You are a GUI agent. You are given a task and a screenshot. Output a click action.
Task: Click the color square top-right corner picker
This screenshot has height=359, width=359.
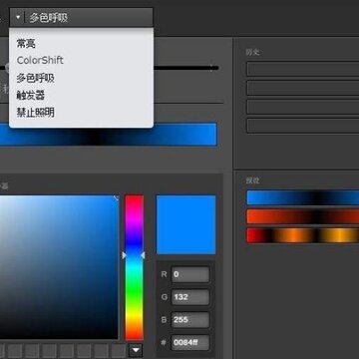(x=117, y=197)
